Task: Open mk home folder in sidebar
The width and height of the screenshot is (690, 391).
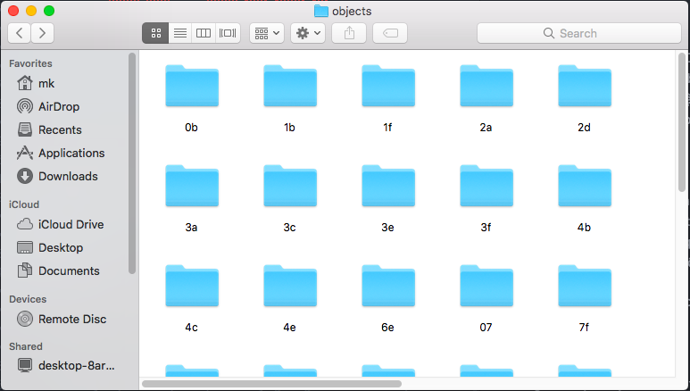Action: (36, 83)
